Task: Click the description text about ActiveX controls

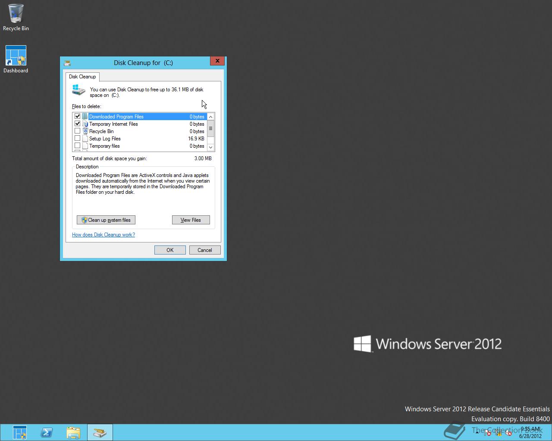Action: click(143, 184)
